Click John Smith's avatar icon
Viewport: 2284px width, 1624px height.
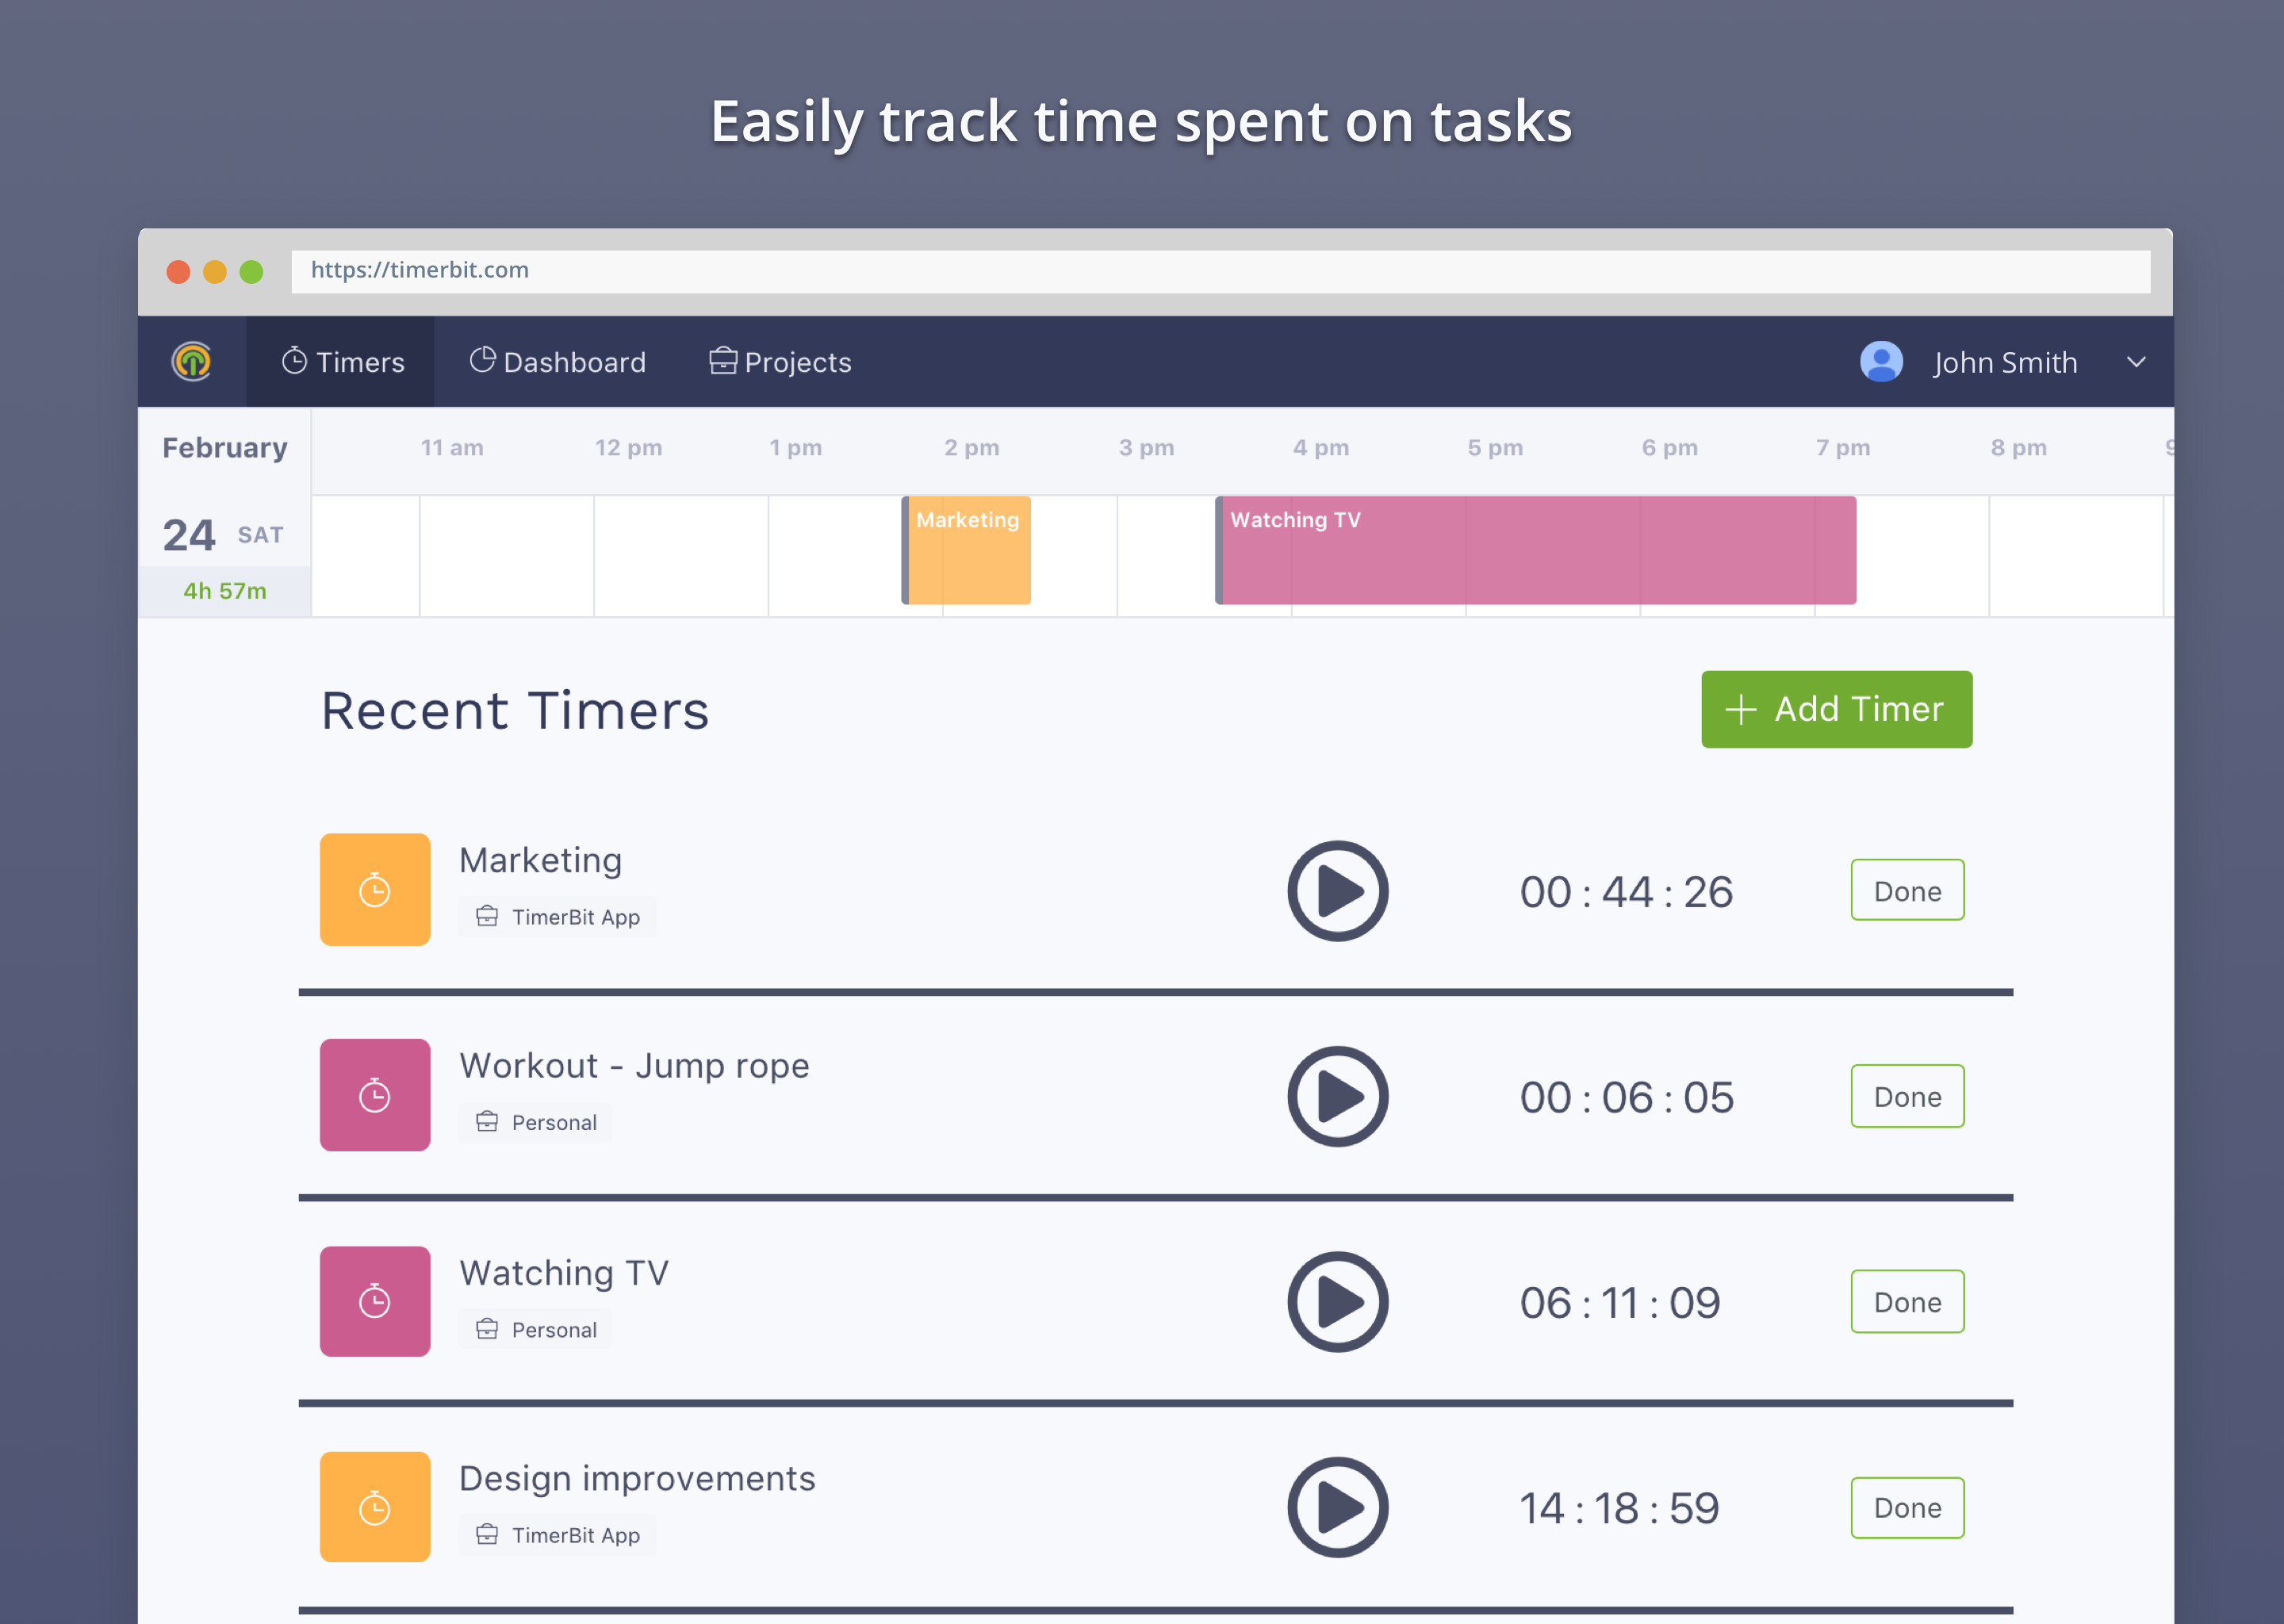(x=1880, y=362)
